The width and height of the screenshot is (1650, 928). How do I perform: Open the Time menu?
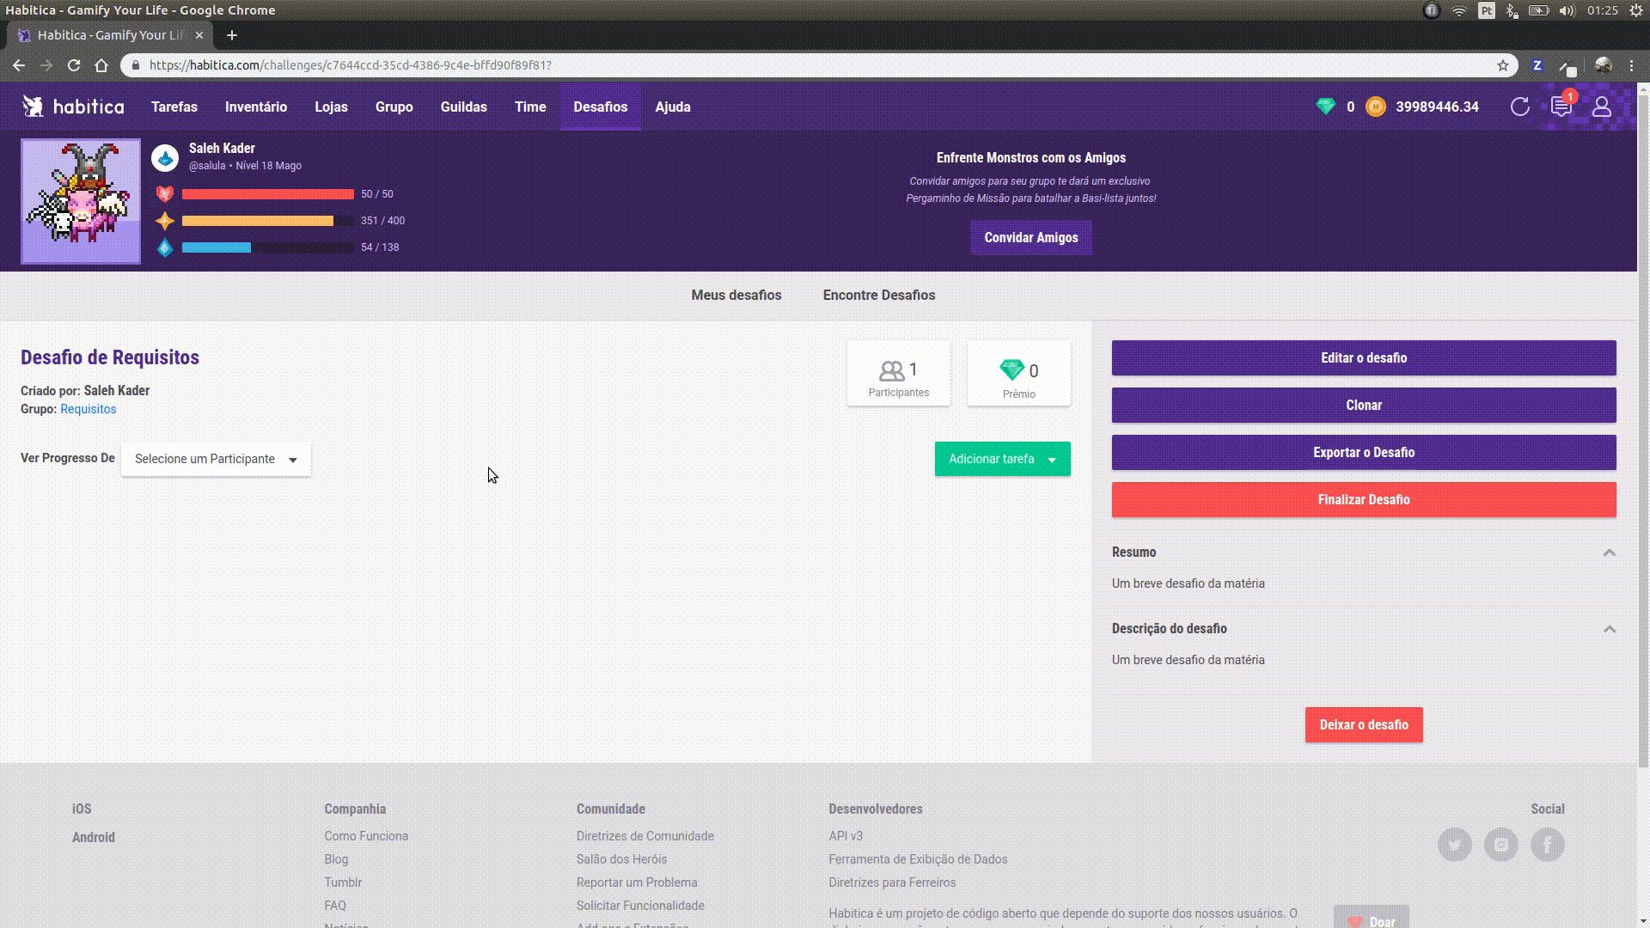530,107
